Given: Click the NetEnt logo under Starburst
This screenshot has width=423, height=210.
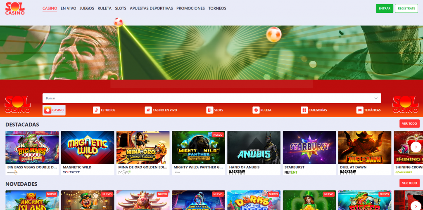Looking at the screenshot, I should 291,172.
